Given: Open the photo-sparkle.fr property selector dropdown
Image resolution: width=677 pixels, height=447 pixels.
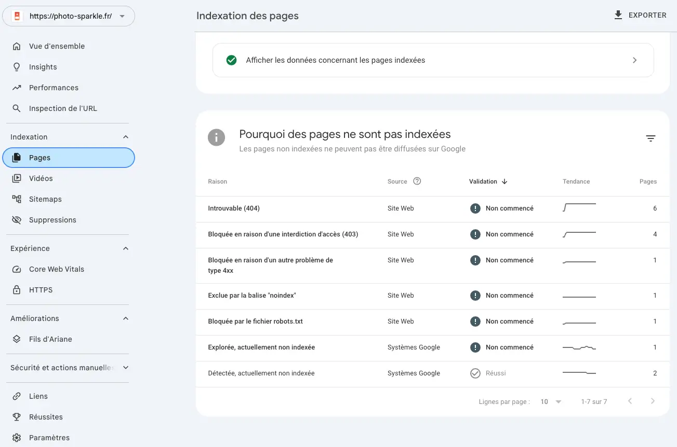Looking at the screenshot, I should [69, 16].
